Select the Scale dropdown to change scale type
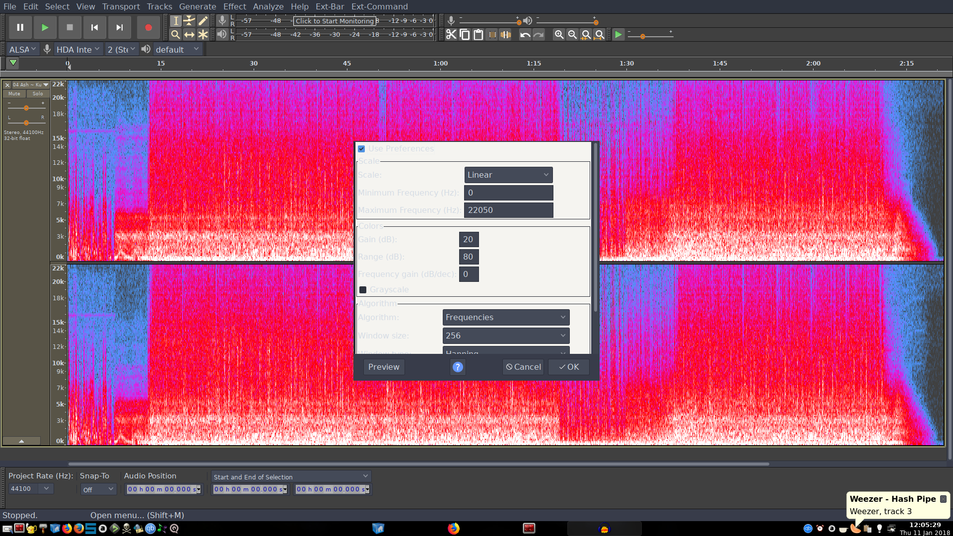This screenshot has width=953, height=536. pos(507,174)
